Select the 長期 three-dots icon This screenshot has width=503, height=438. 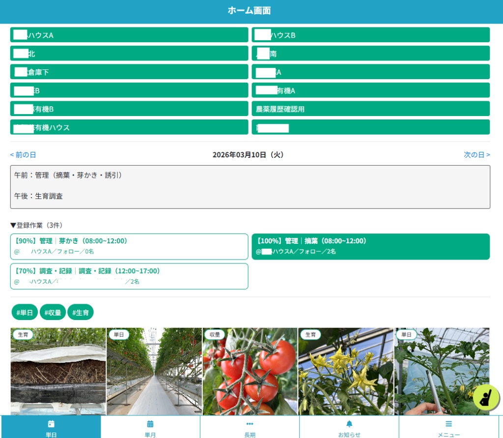(x=250, y=424)
